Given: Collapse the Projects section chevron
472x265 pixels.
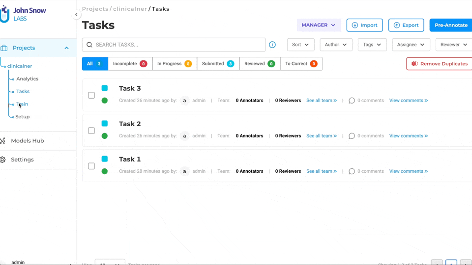Looking at the screenshot, I should [66, 48].
